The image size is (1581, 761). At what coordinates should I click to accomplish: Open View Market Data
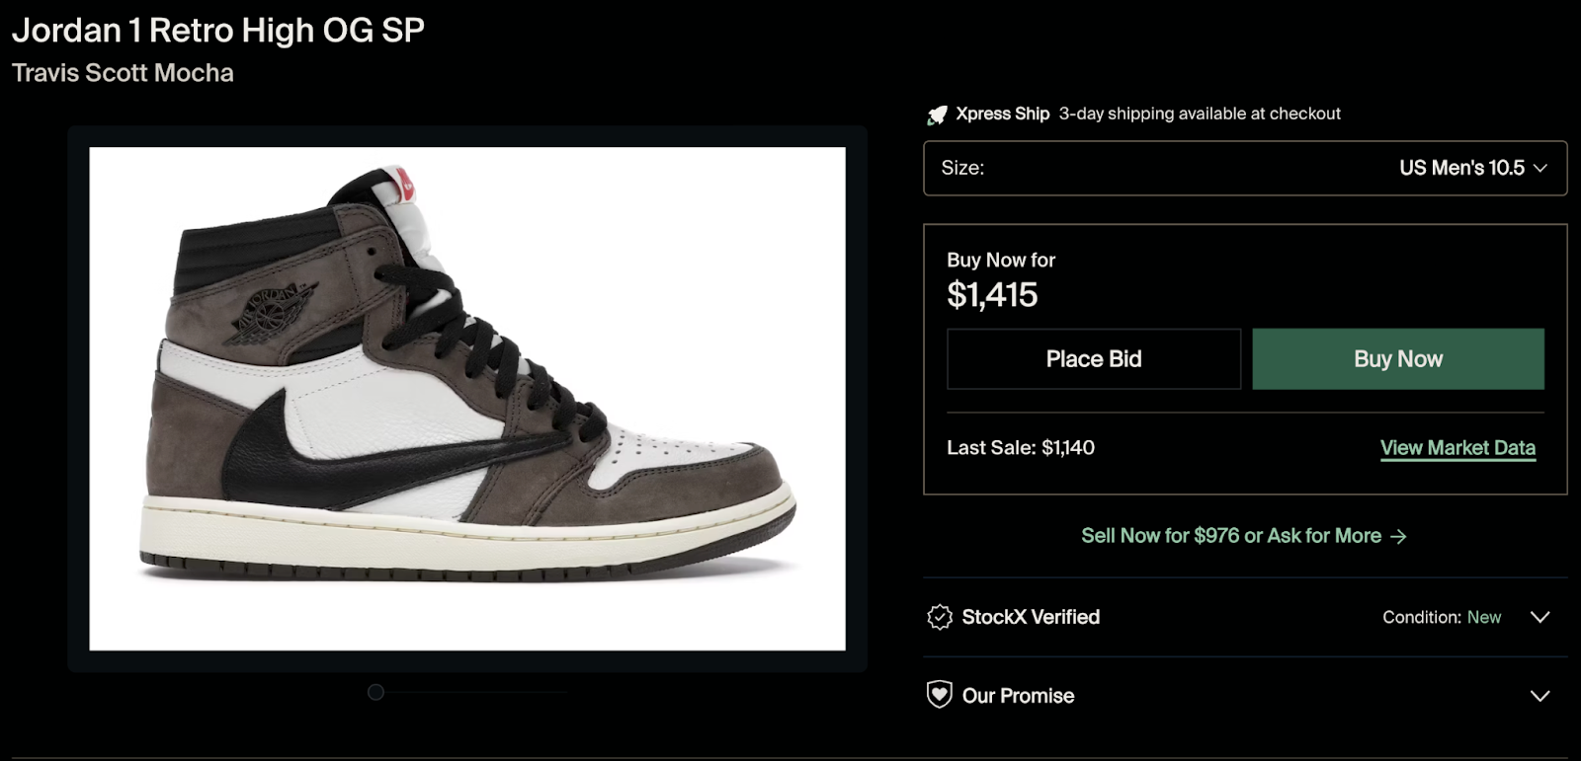tap(1457, 447)
